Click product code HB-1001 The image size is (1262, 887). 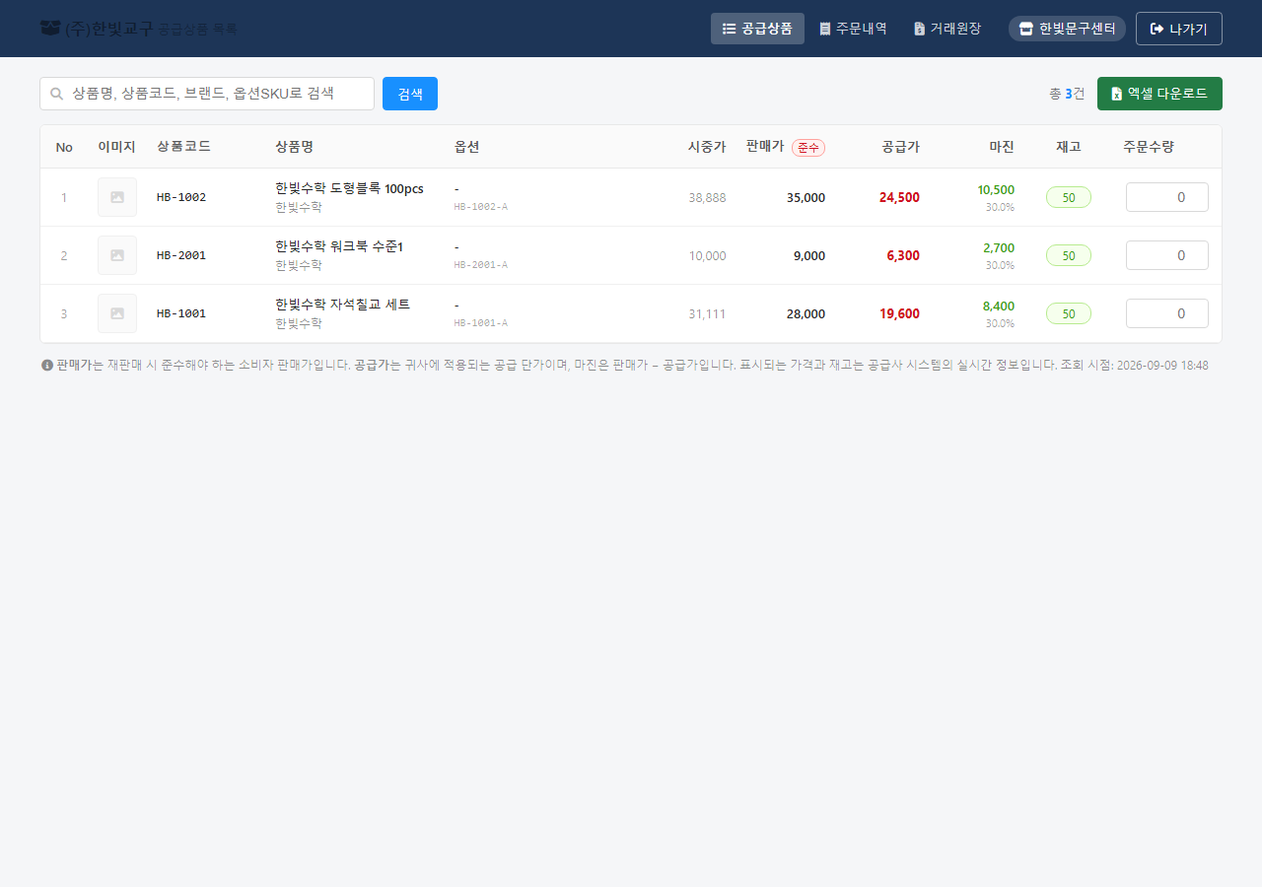[x=181, y=313]
